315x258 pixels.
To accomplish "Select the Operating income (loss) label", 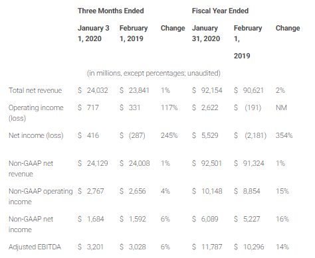I will [36, 113].
